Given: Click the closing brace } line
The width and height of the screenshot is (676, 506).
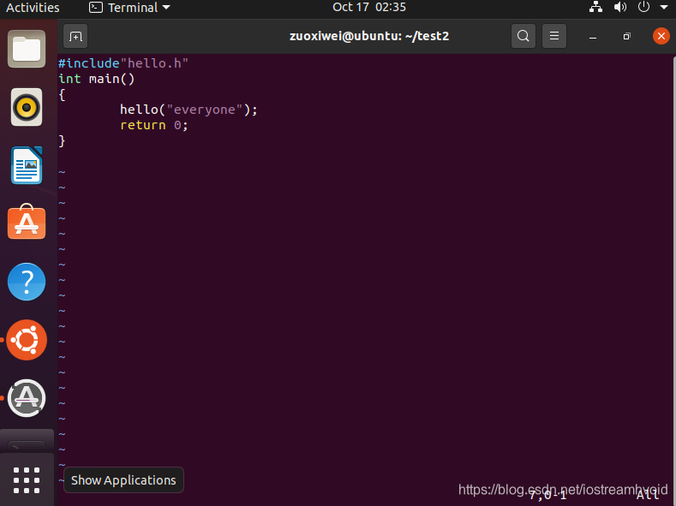Looking at the screenshot, I should [62, 140].
